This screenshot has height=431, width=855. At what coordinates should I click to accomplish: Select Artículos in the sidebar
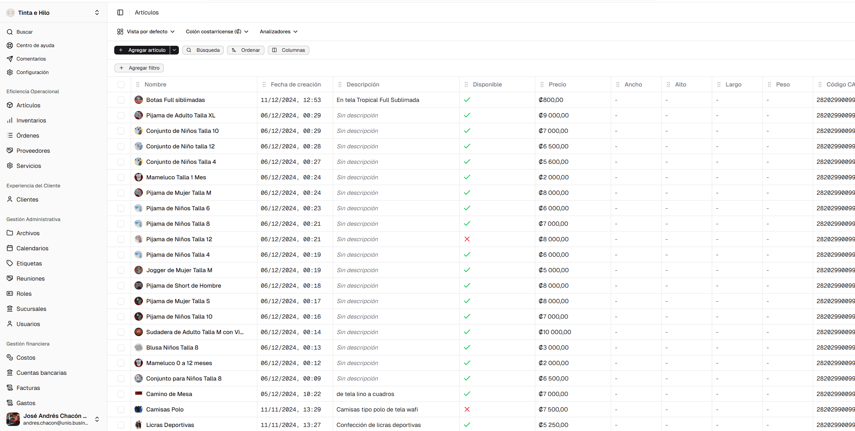(x=28, y=105)
